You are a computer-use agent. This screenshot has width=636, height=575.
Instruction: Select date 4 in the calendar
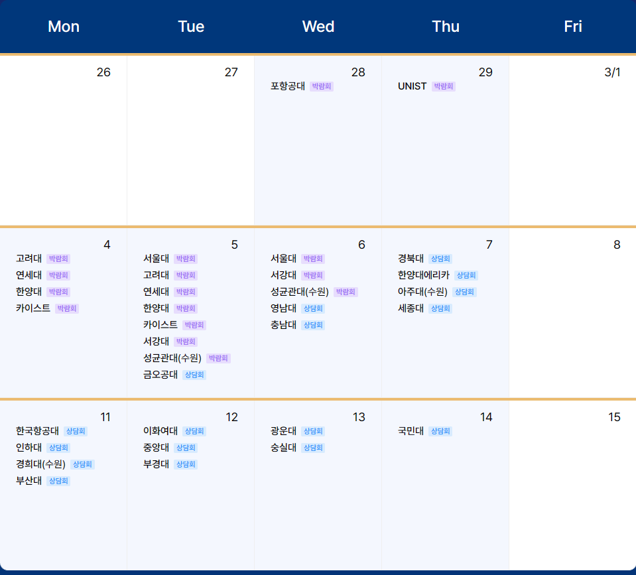click(107, 245)
